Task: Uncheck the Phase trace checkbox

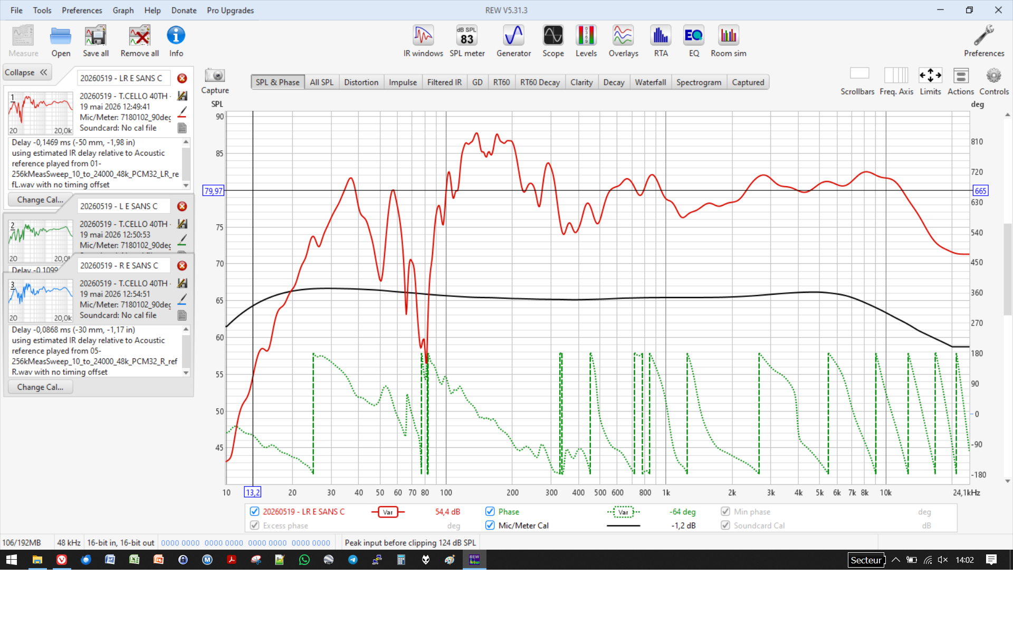Action: [490, 512]
